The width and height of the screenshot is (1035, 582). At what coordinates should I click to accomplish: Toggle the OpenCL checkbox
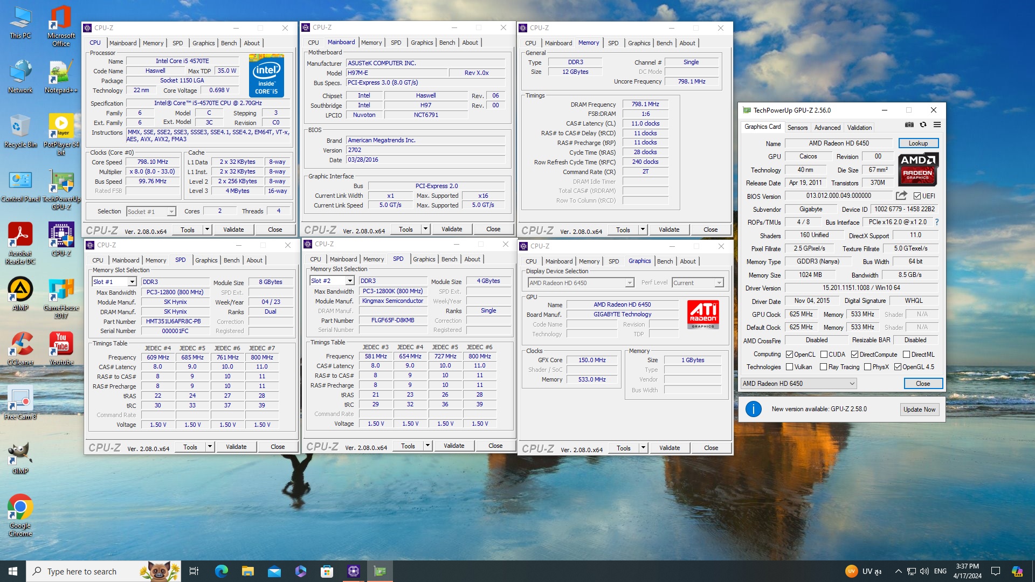coord(789,355)
